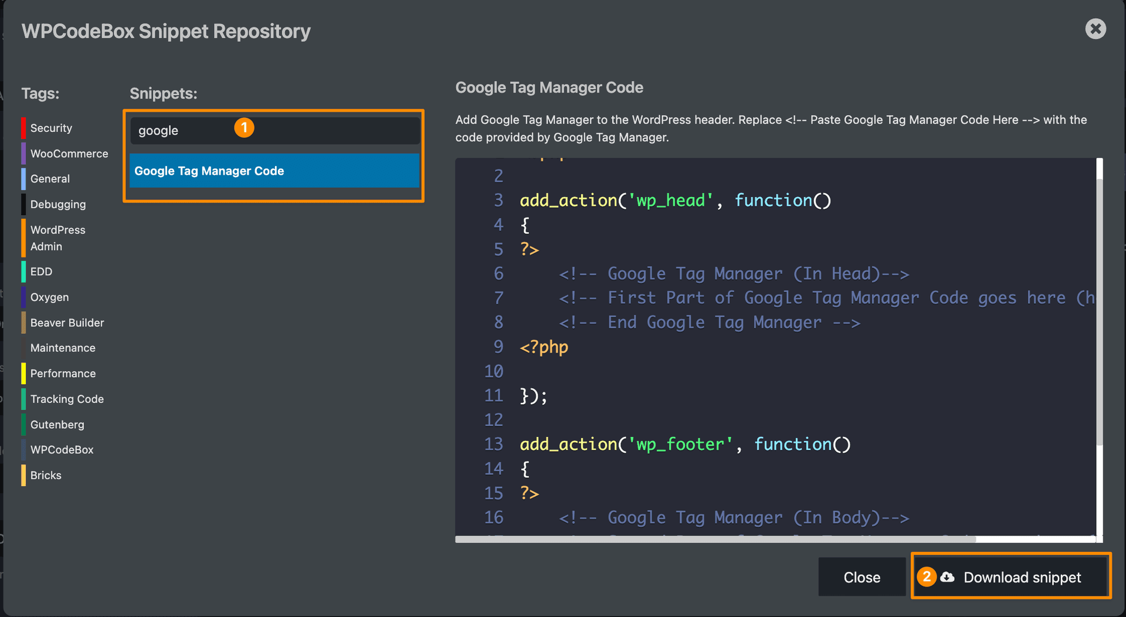Screen dimensions: 1126x617
Task: Click comment 'Google Tag Manager (In Body)'
Action: [x=734, y=518]
